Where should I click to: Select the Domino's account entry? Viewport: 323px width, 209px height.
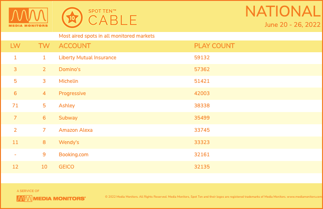pos(70,69)
